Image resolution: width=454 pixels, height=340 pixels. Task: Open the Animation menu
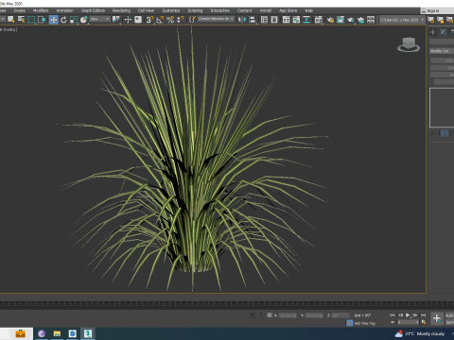pyautogui.click(x=65, y=10)
